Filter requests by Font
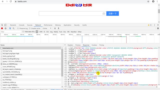This screenshot has height=90, width=160. [60, 32]
